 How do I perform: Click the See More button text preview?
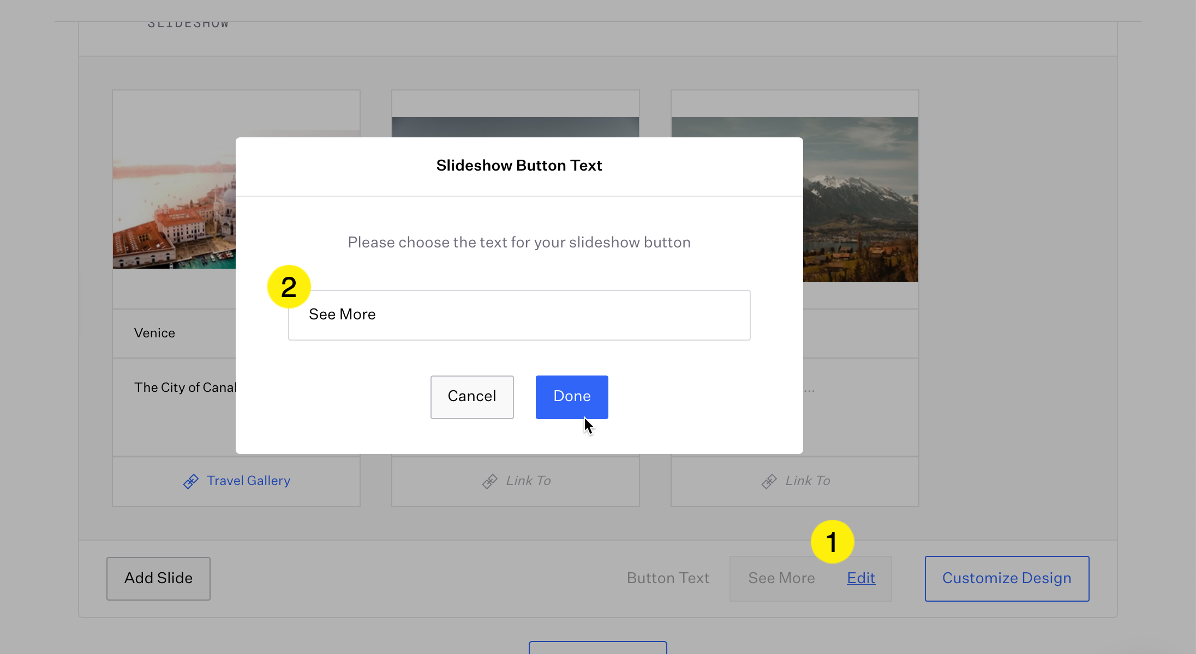781,578
